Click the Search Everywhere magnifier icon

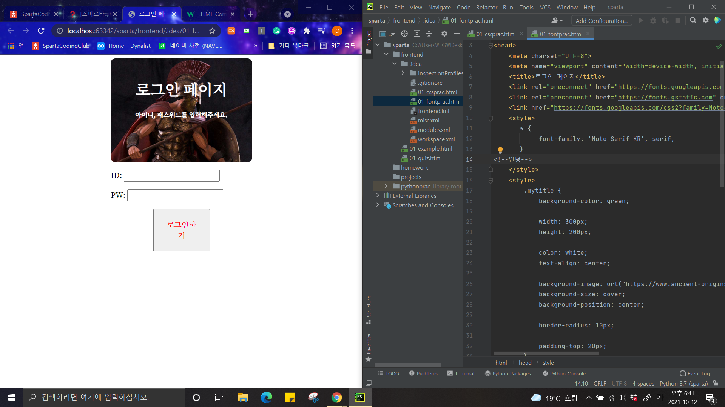(693, 21)
